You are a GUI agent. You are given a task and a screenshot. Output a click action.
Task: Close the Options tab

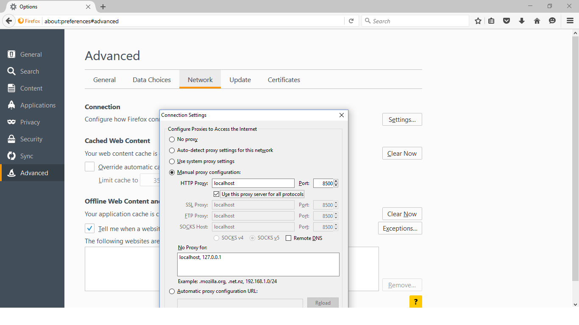[x=88, y=7]
